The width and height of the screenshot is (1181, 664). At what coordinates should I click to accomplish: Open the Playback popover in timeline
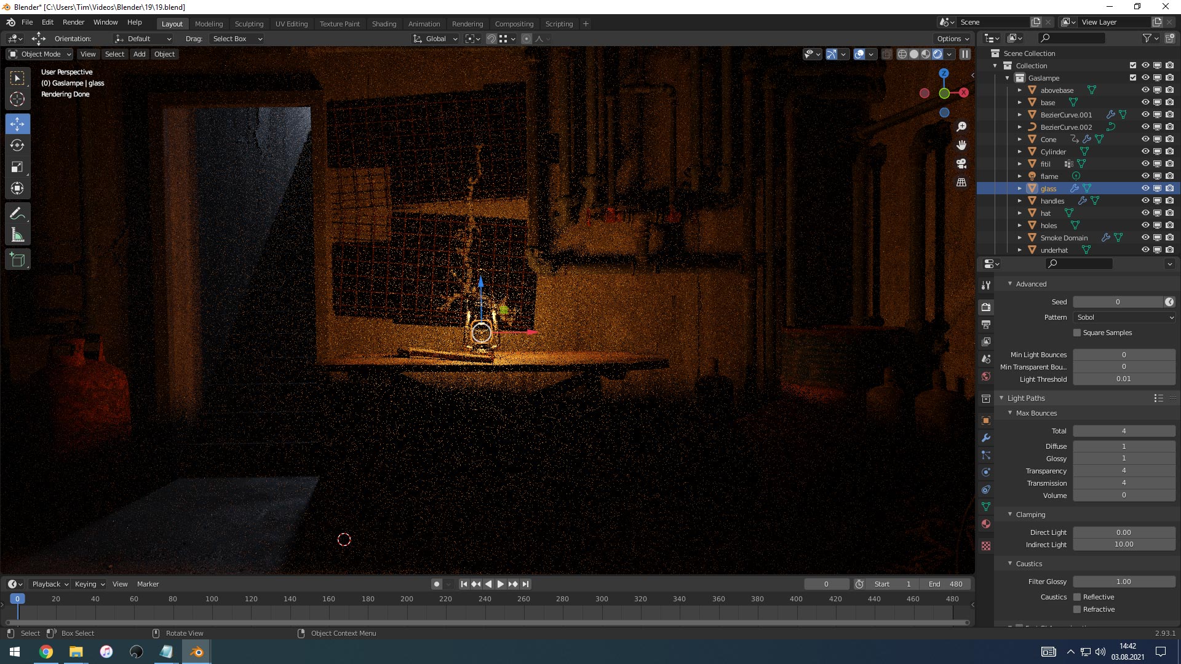pyautogui.click(x=49, y=584)
